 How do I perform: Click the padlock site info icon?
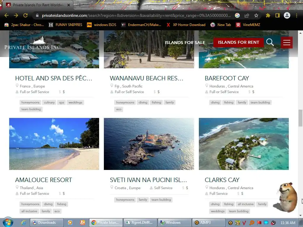click(37, 15)
